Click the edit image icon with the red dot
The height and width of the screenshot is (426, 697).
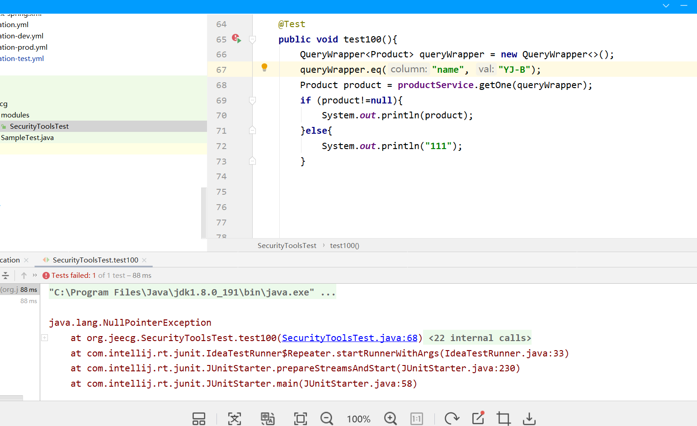click(x=478, y=418)
